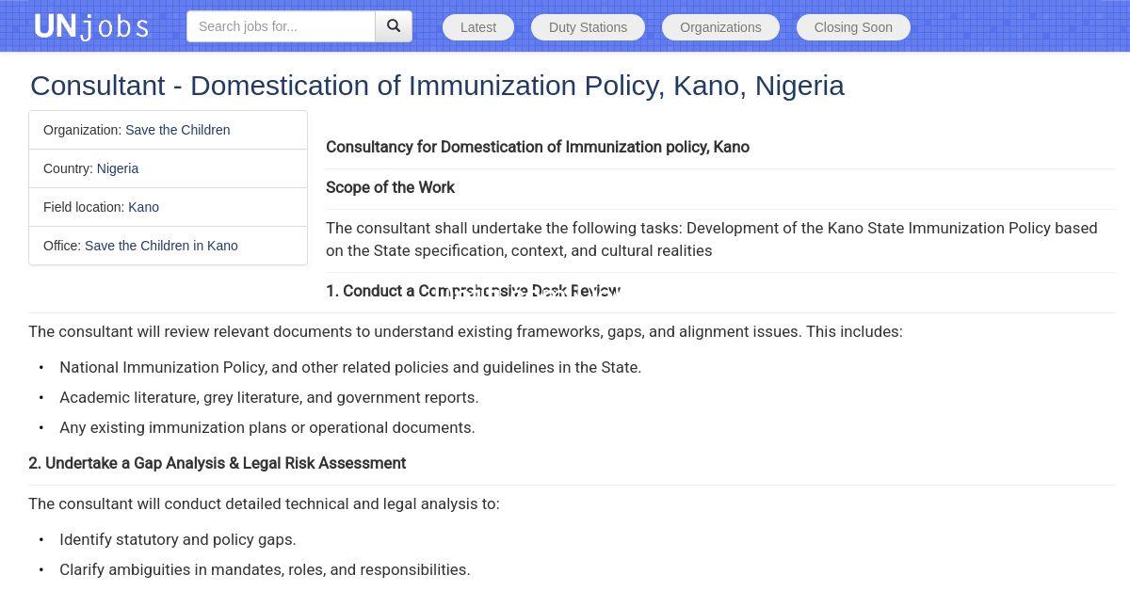Click the "Consultancy for Domestication" bold heading
The height and width of the screenshot is (591, 1130).
pos(537,147)
